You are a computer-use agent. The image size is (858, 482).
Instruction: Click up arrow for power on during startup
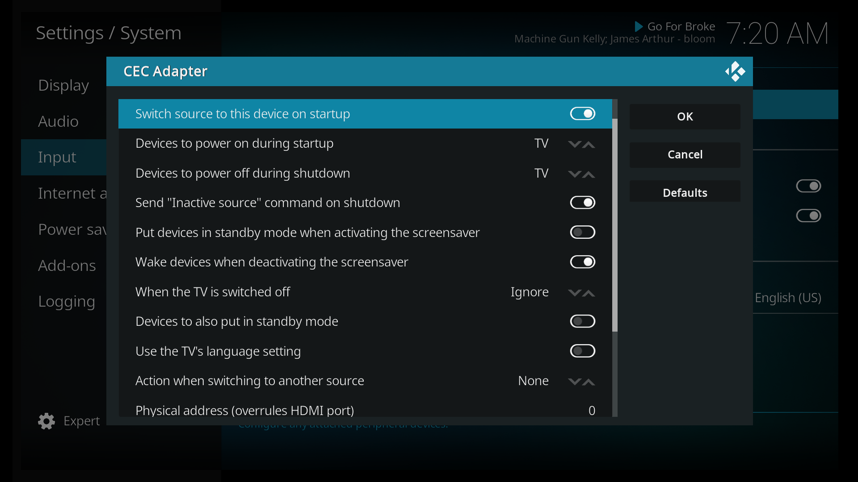pos(589,144)
